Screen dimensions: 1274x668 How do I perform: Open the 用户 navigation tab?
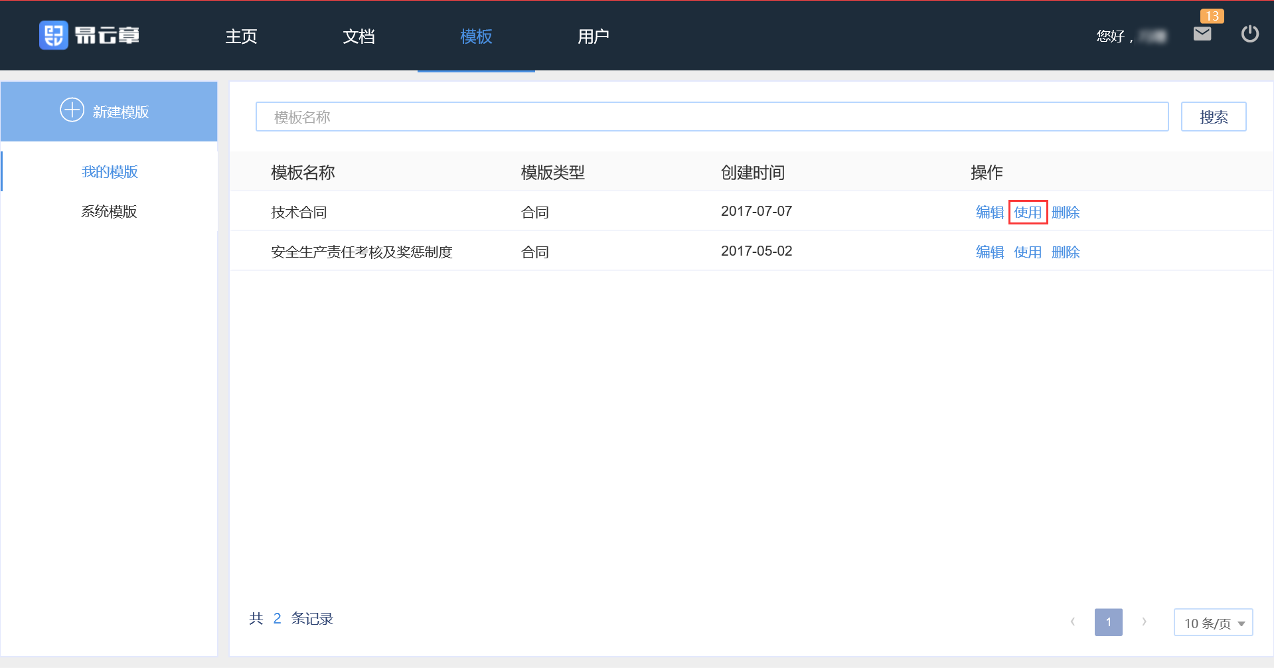tap(593, 37)
